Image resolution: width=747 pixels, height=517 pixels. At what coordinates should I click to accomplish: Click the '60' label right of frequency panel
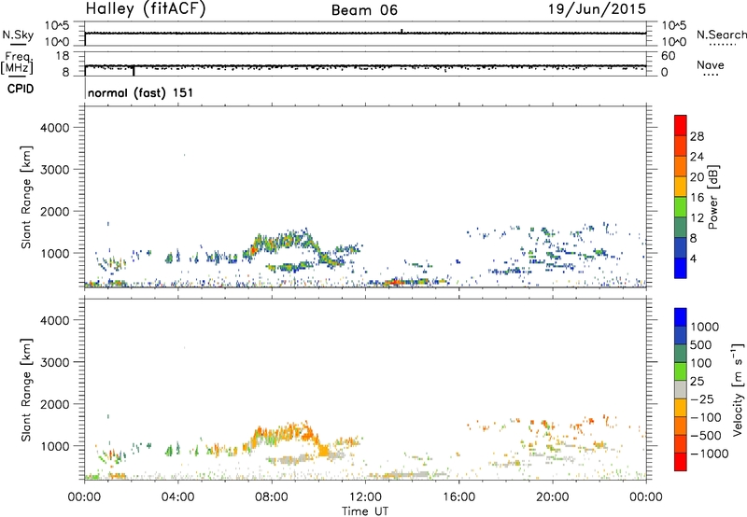point(668,56)
